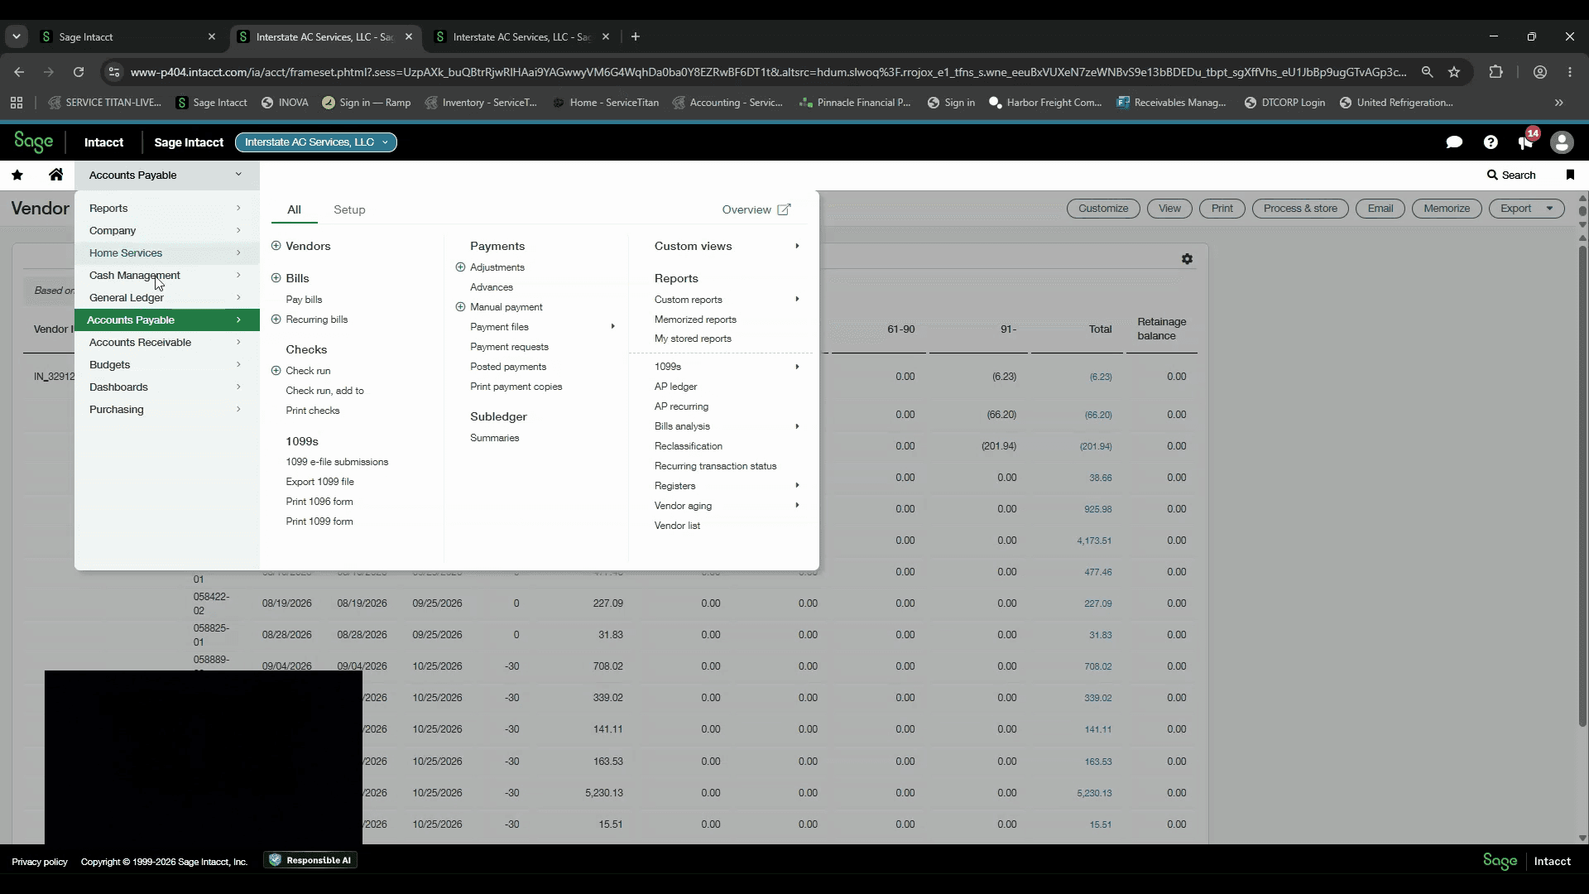
Task: Open the General Ledger menu
Action: 167,298
